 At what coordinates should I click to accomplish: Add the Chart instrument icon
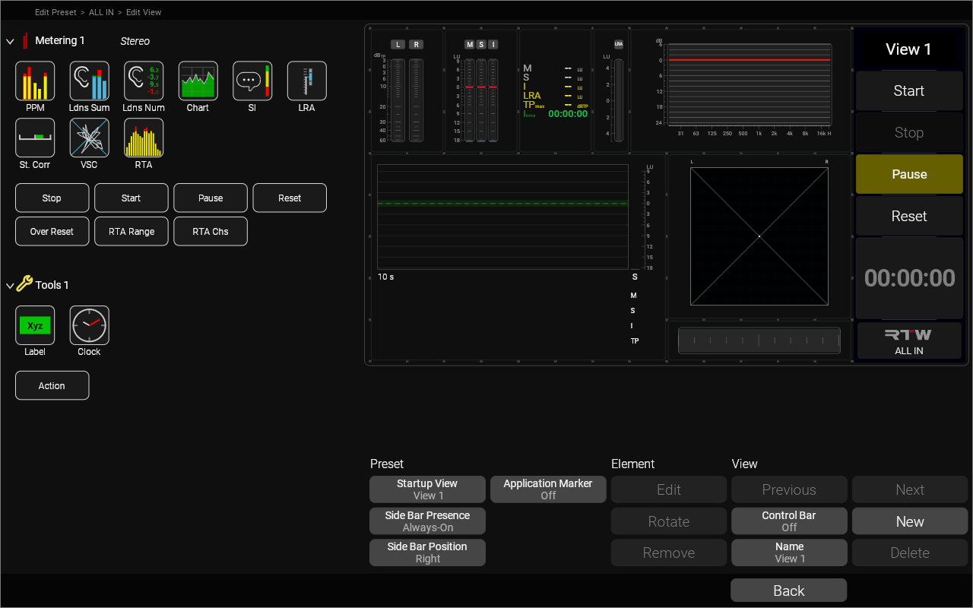pos(198,81)
